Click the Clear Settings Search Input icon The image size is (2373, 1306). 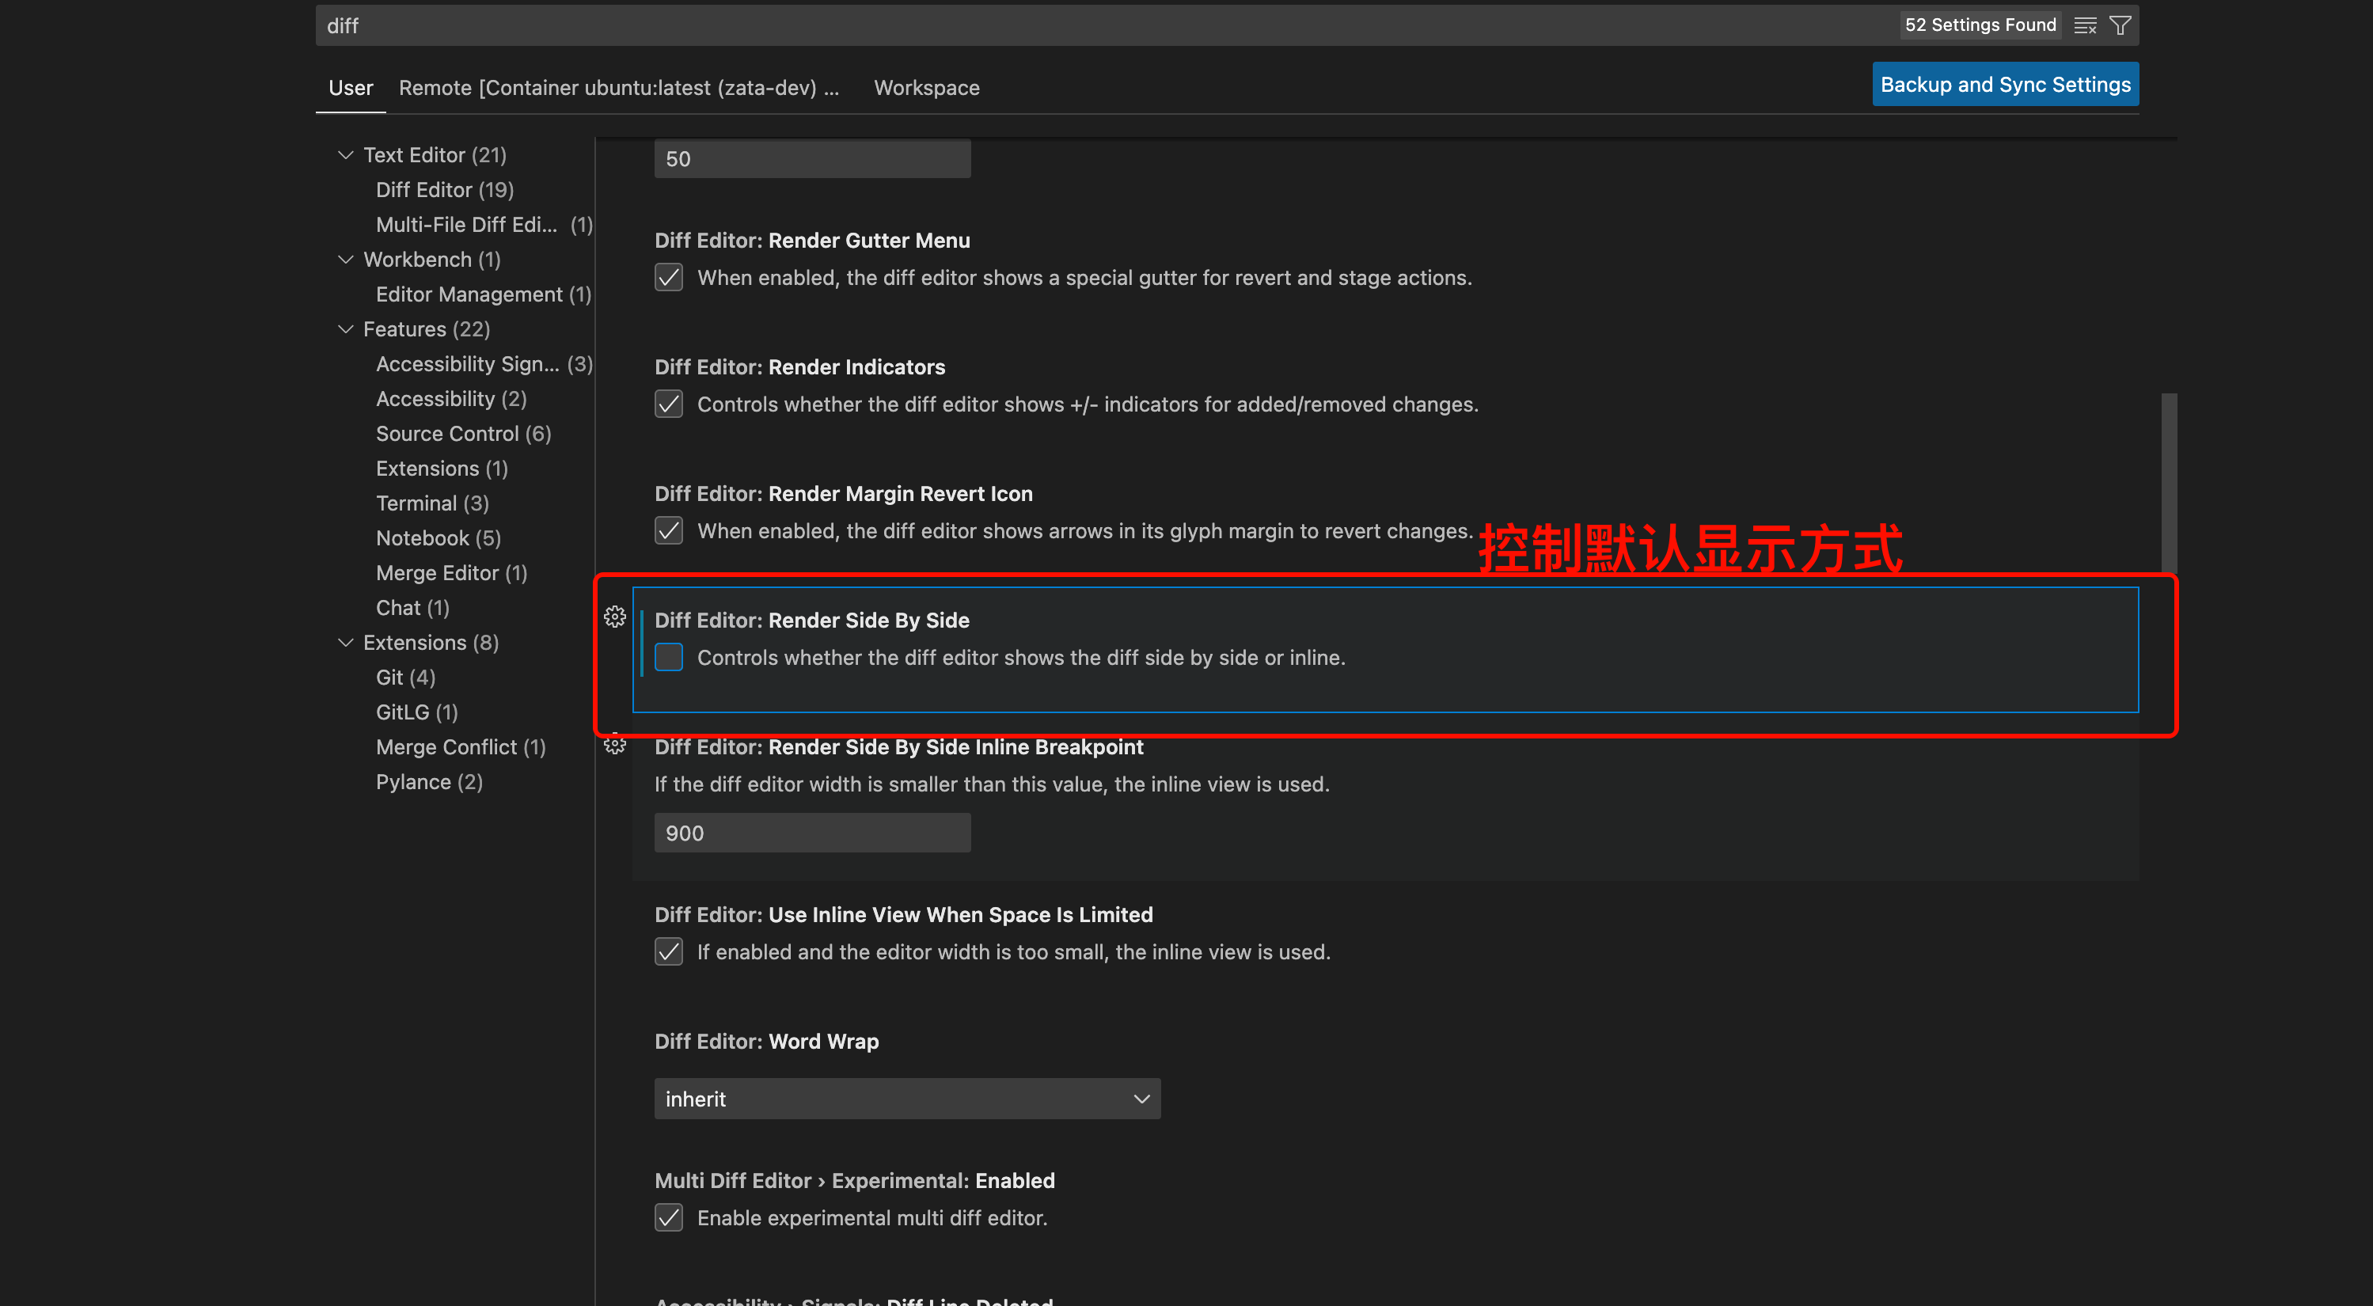2085,26
